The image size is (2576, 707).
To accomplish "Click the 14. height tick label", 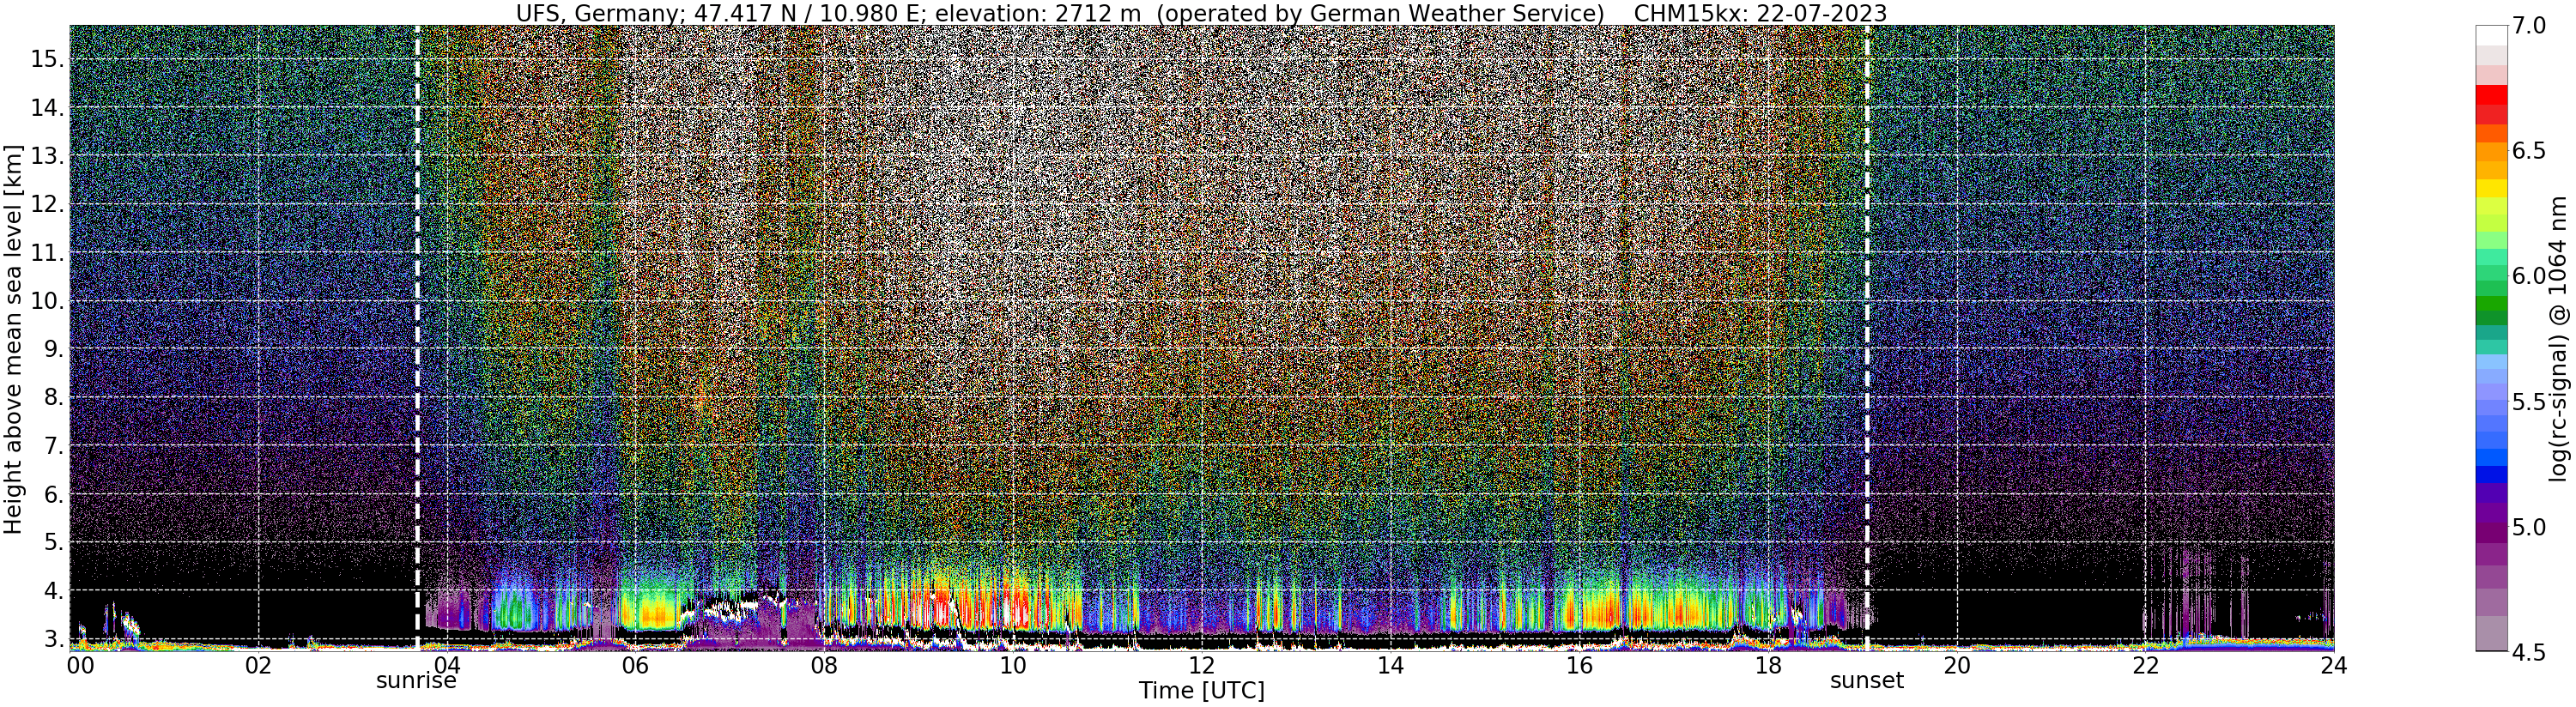I will [47, 108].
